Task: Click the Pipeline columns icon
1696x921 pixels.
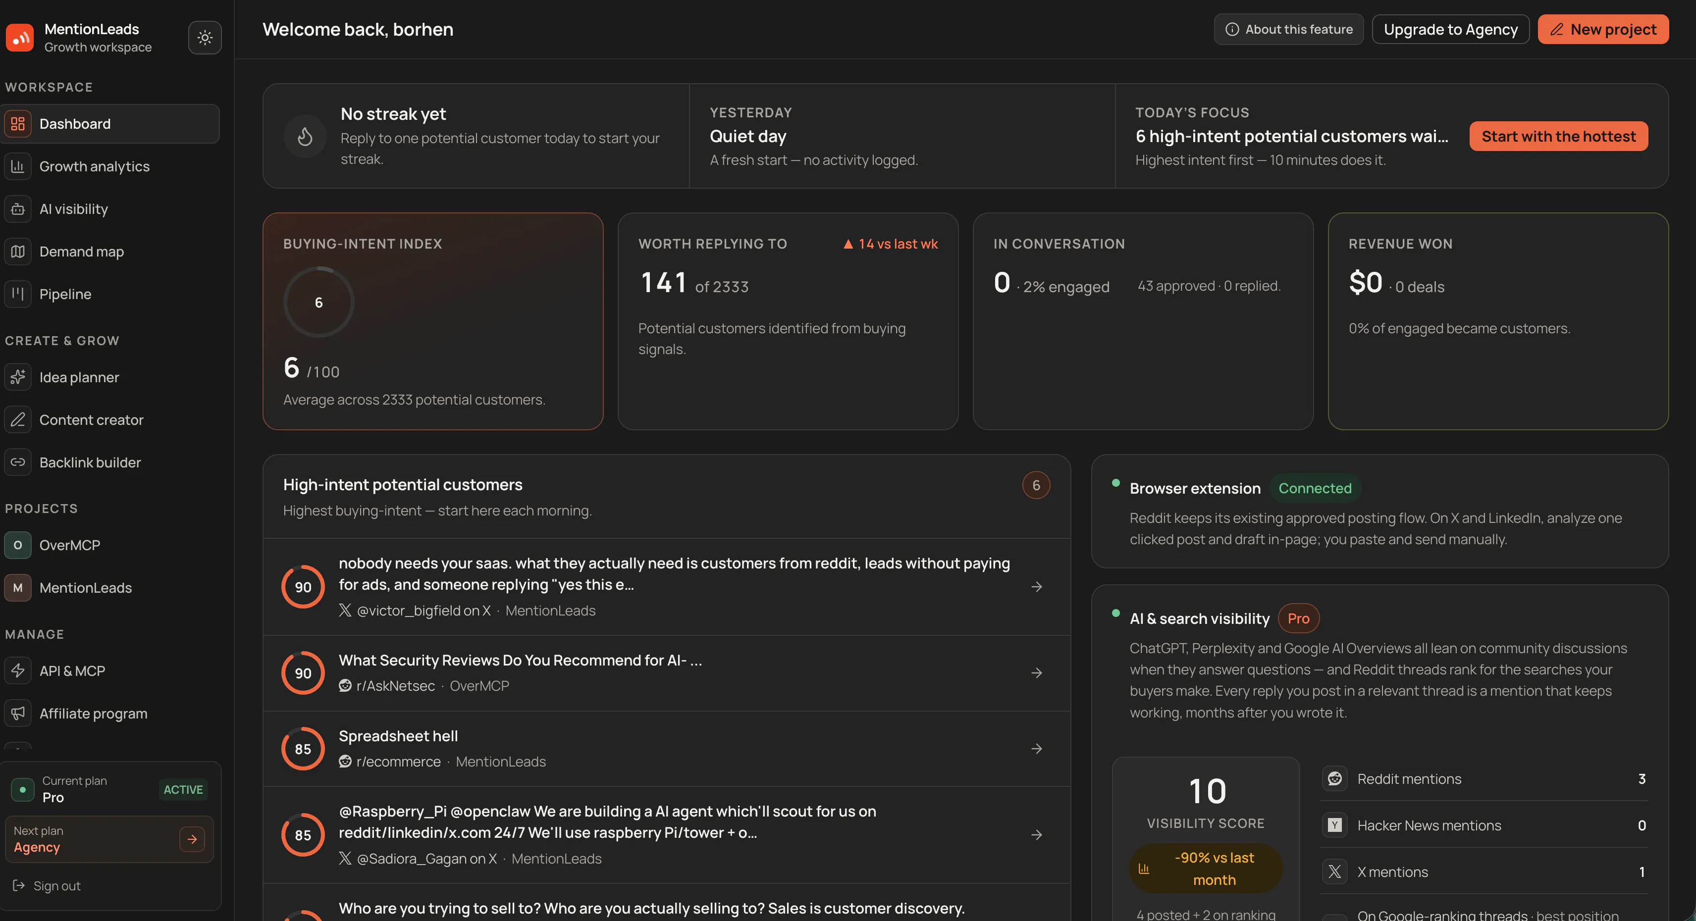Action: point(18,294)
